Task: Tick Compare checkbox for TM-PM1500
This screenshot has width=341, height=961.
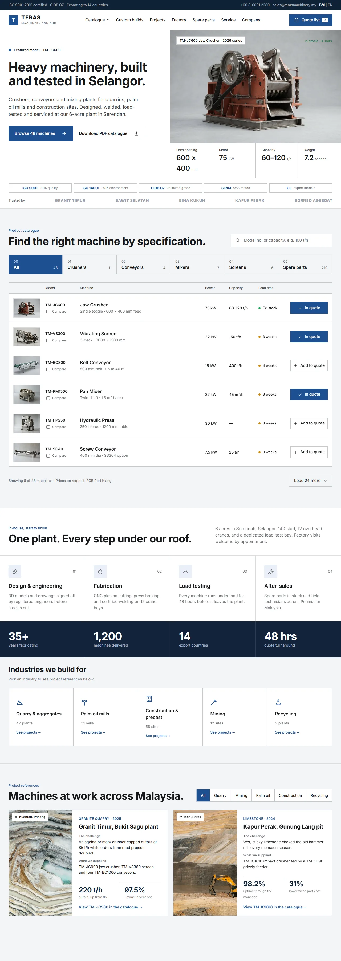Action: 48,398
